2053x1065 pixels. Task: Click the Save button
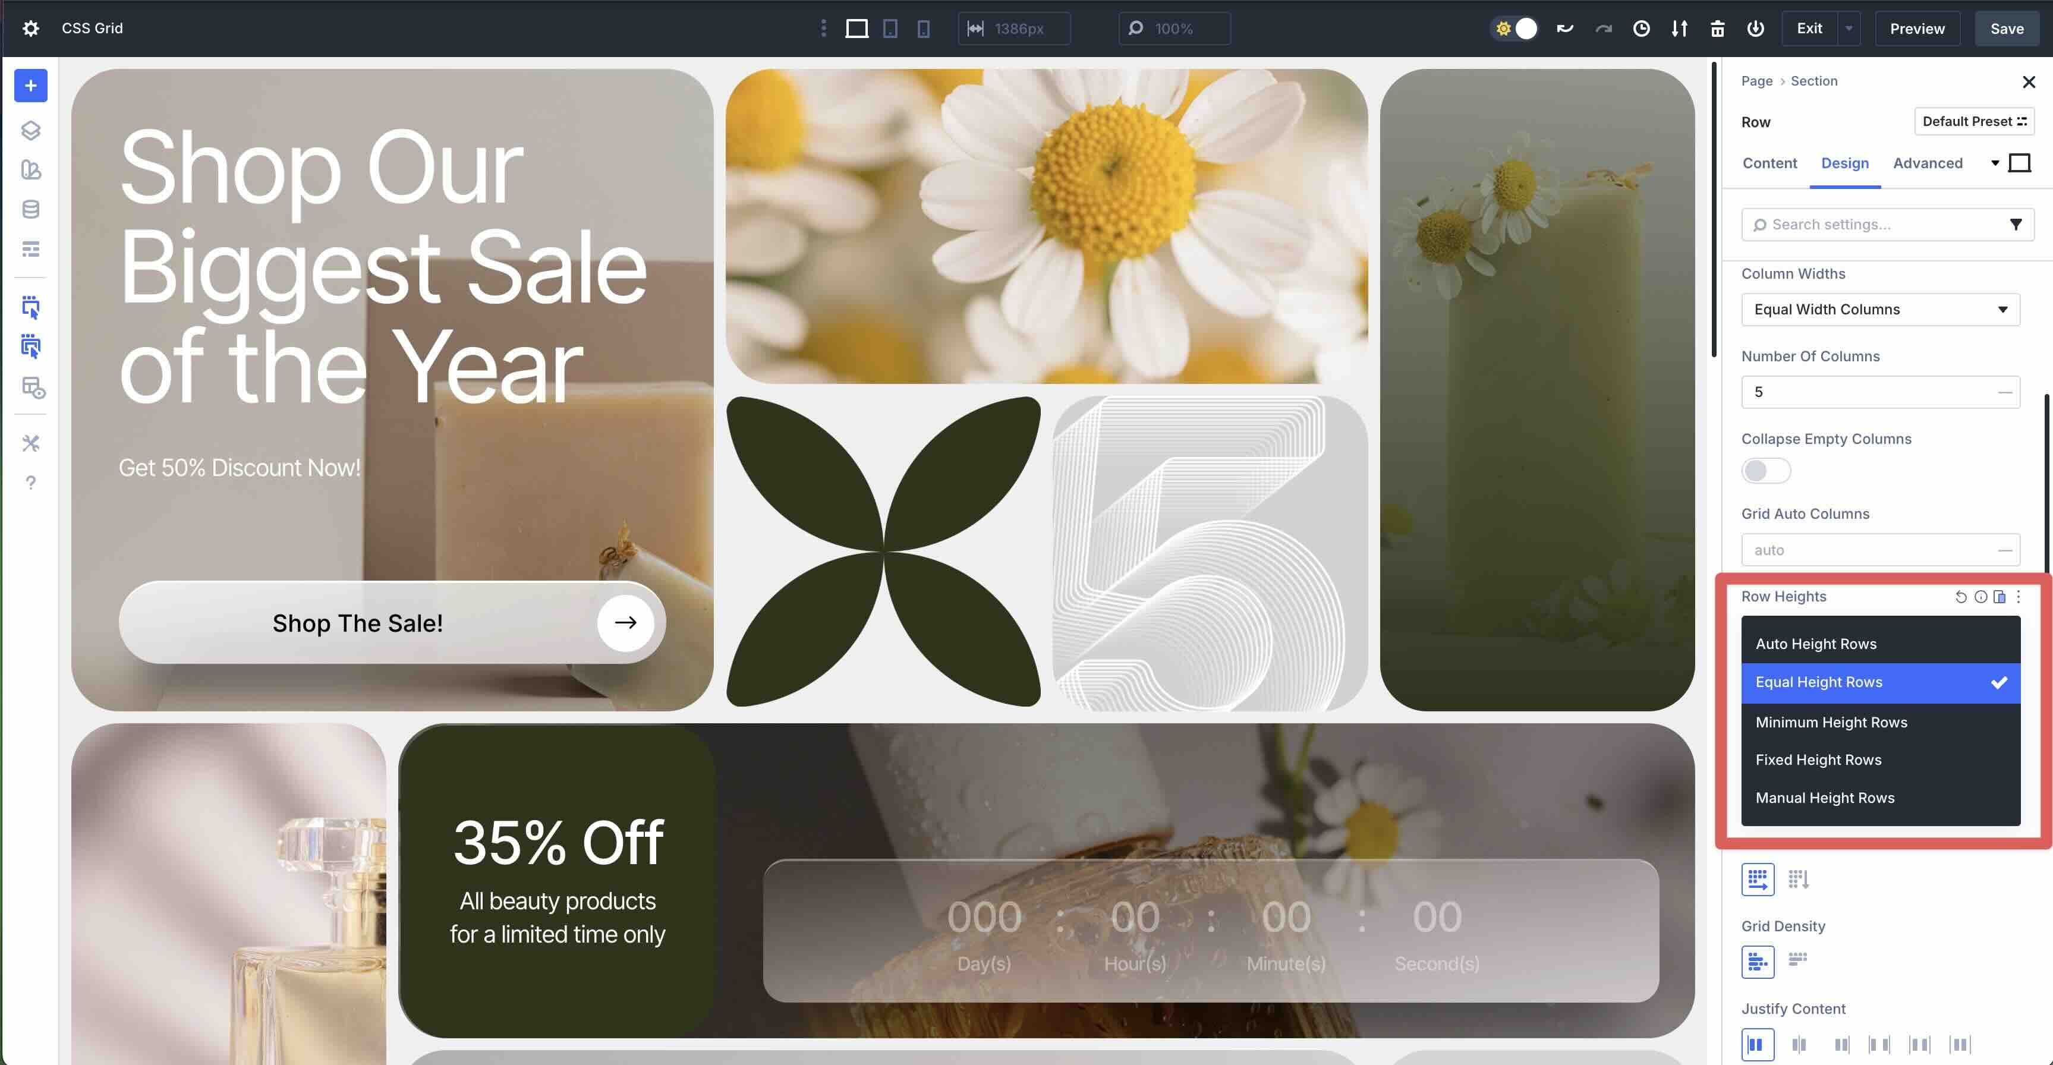[2006, 29]
